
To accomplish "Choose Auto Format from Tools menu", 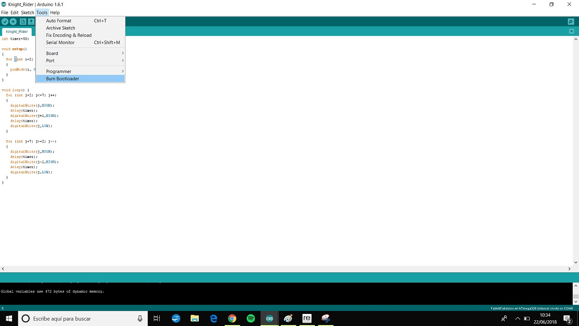I will pyautogui.click(x=81, y=21).
